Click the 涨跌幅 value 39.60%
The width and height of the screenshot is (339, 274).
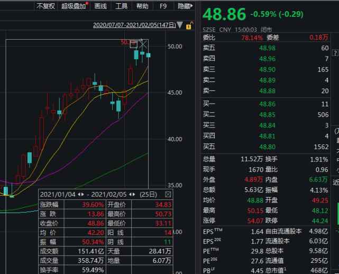(93, 205)
